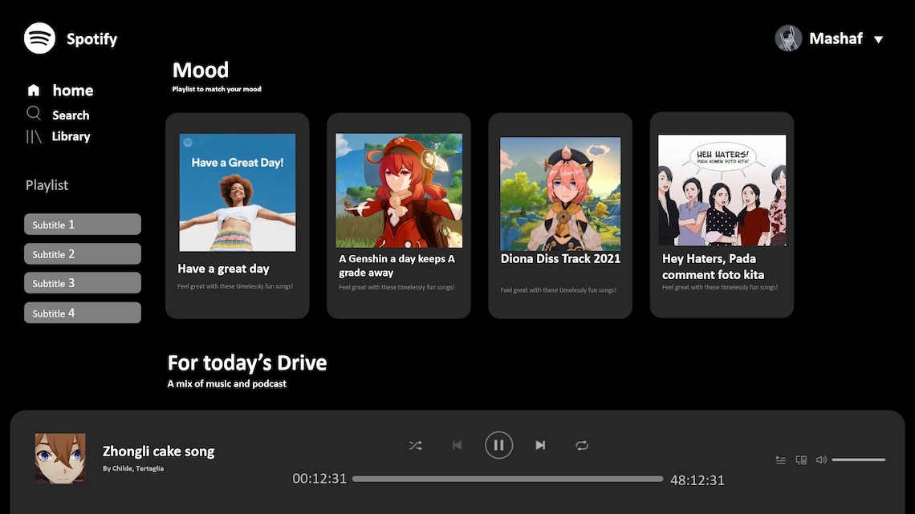The image size is (915, 514).
Task: Click the home house icon
Action: click(x=33, y=91)
